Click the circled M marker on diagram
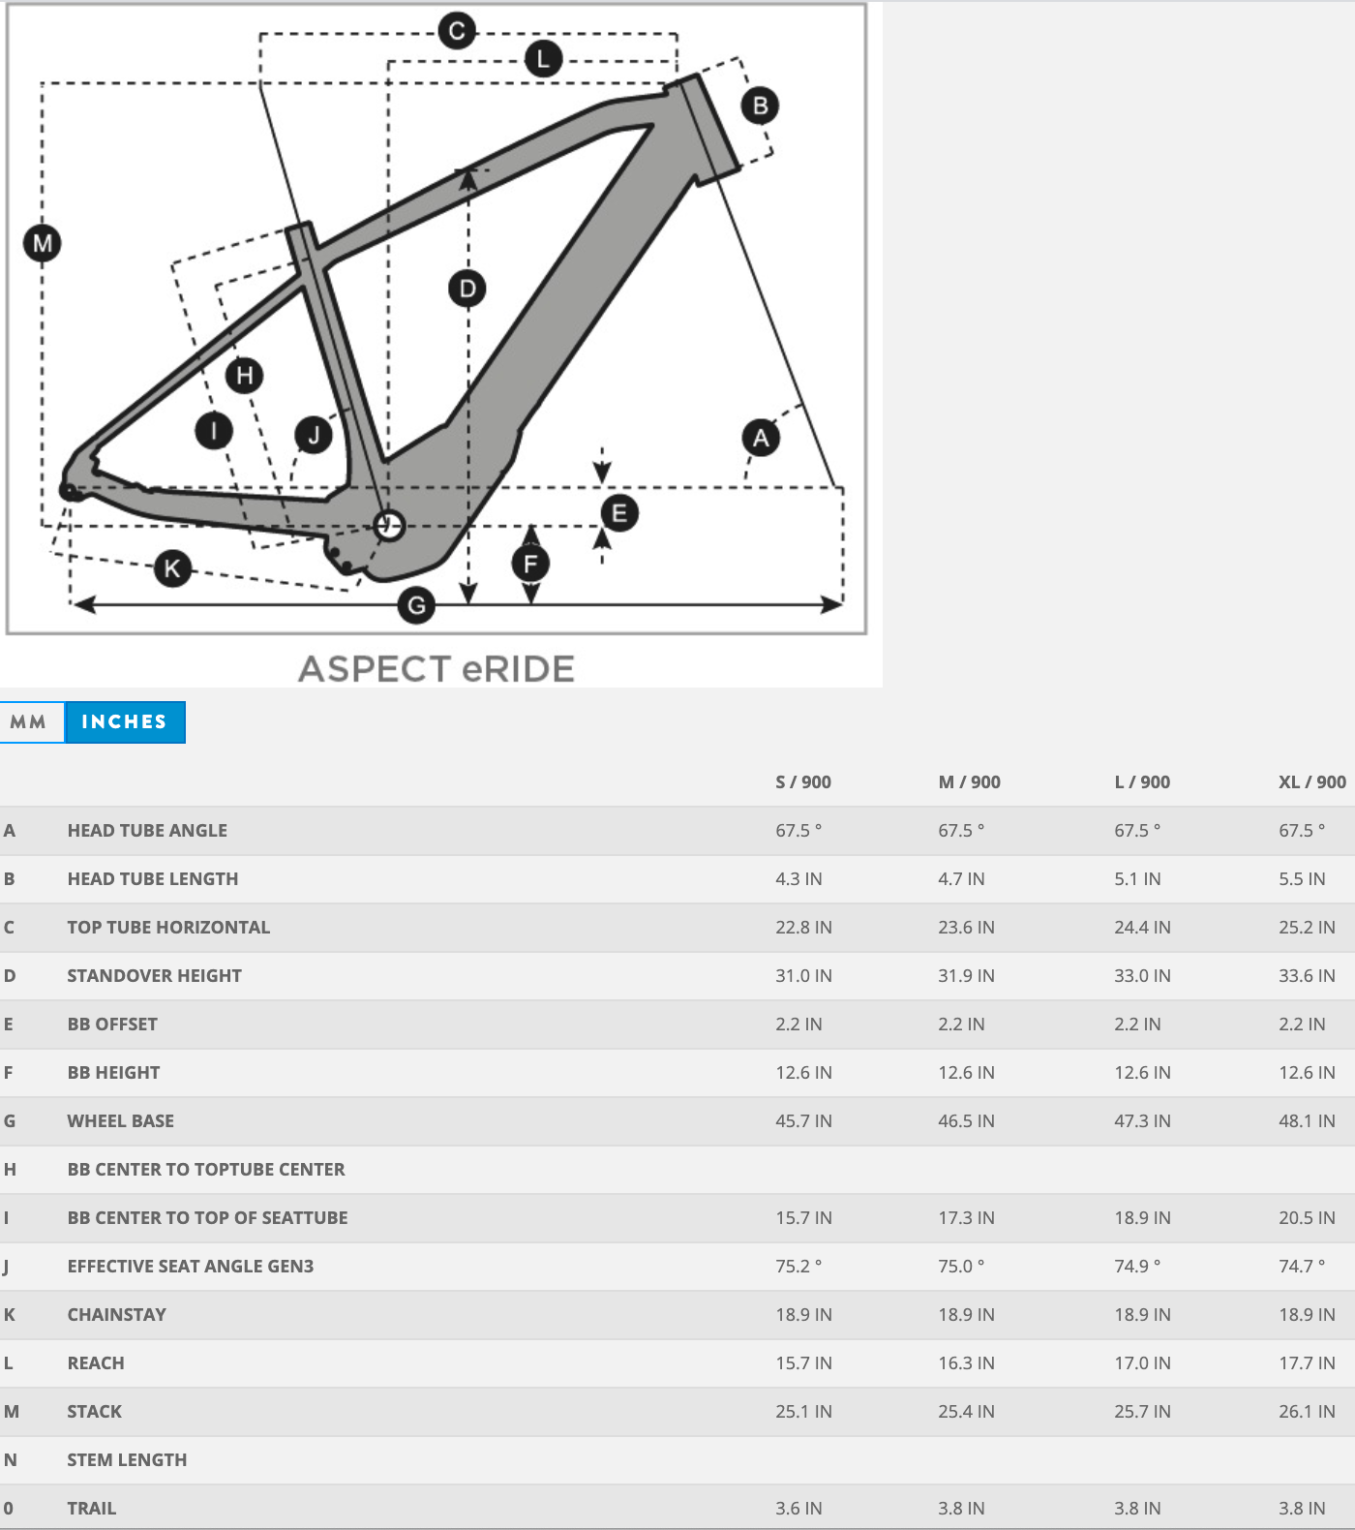 coord(43,243)
